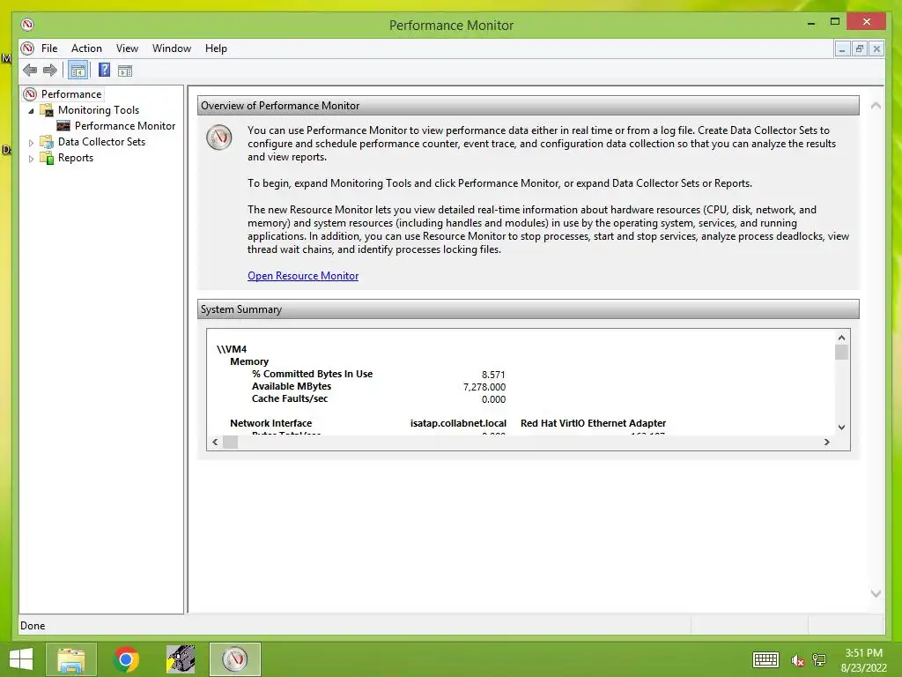
Task: Toggle the Show/Hide Console Tree icon
Action: (x=78, y=71)
